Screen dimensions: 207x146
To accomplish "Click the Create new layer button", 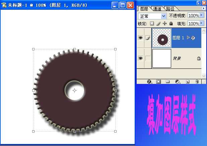I will point(188,82).
